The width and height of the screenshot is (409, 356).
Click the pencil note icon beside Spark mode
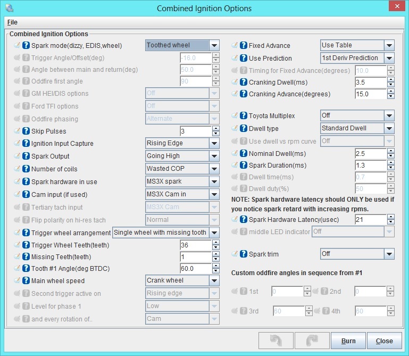coord(17,45)
